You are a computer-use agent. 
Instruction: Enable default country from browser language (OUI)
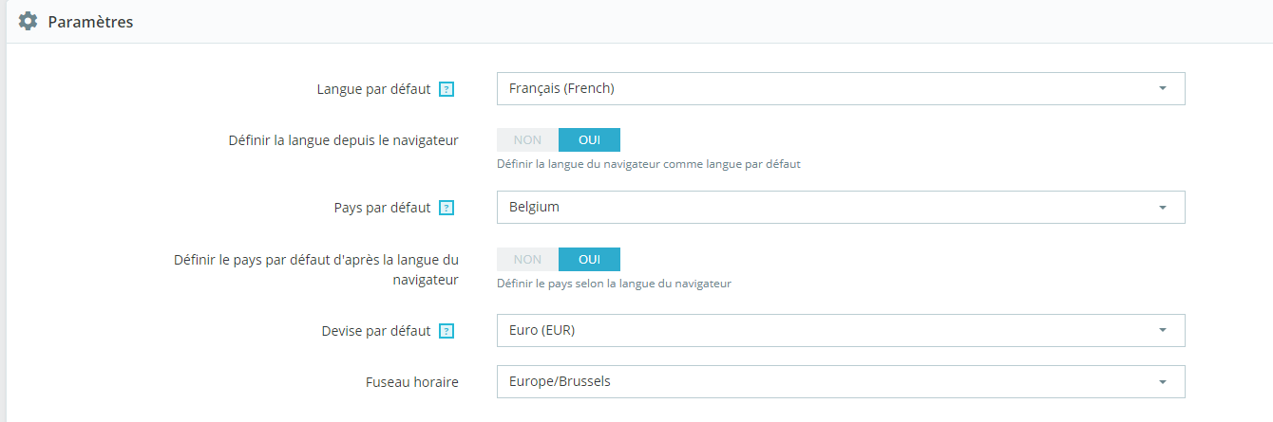[x=589, y=259]
